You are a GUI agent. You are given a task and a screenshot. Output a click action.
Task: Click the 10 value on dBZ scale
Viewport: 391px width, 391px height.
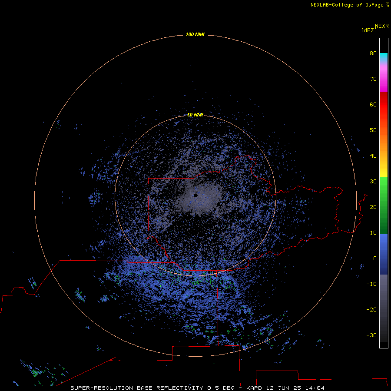[x=373, y=233]
